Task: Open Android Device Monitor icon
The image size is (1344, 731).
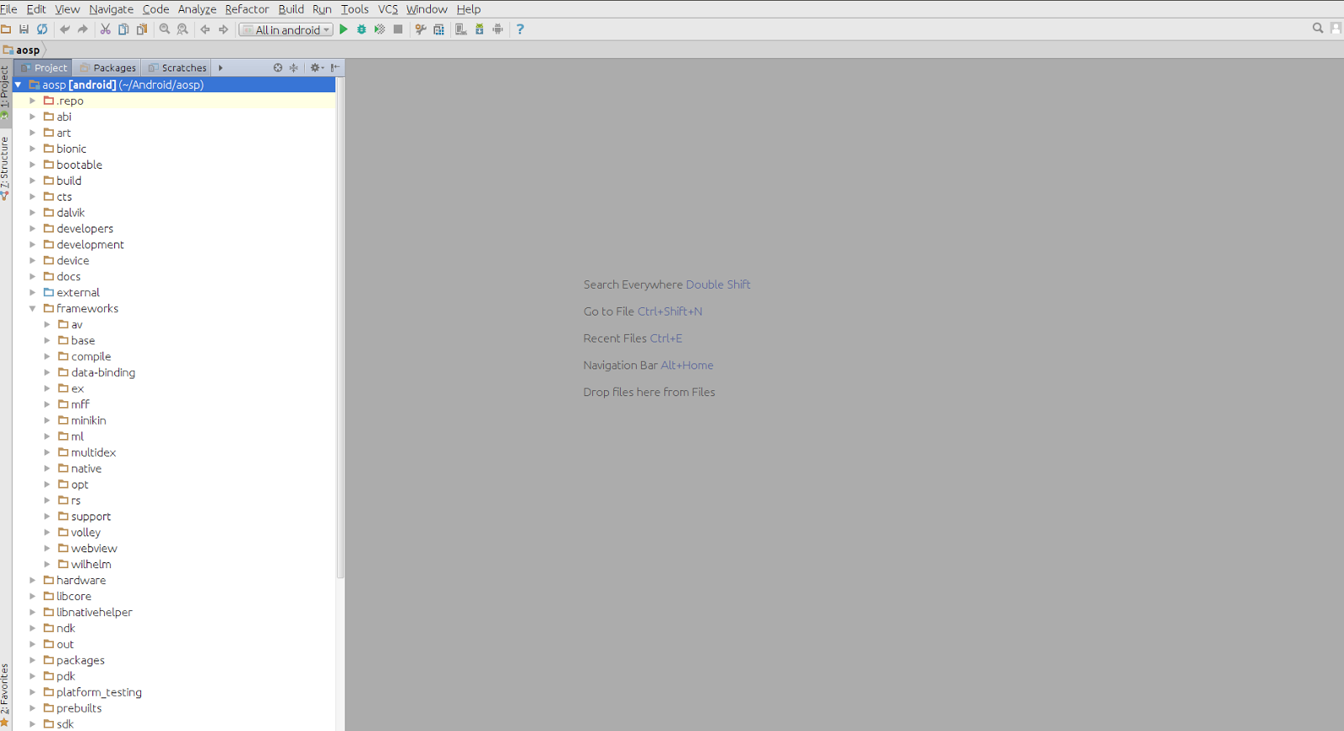Action: point(498,29)
